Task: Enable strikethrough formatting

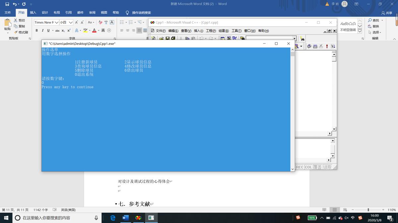Action: (x=57, y=30)
